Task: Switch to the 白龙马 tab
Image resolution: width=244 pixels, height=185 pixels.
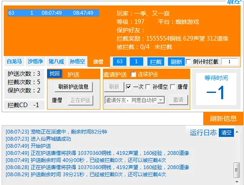Action: pos(14,62)
